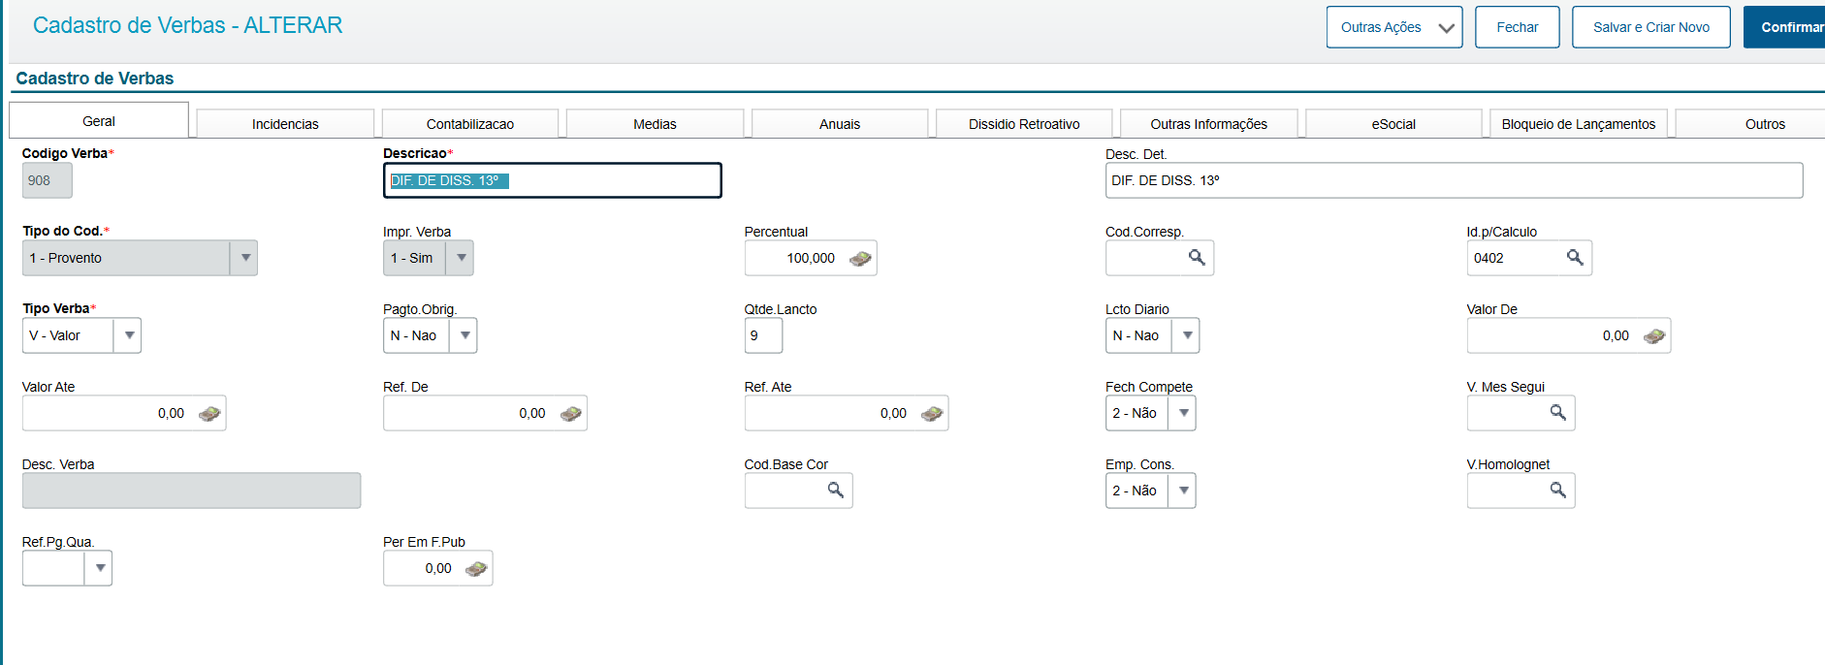This screenshot has width=1825, height=665.
Task: Click into the Desc. Det. text field
Action: [1453, 180]
